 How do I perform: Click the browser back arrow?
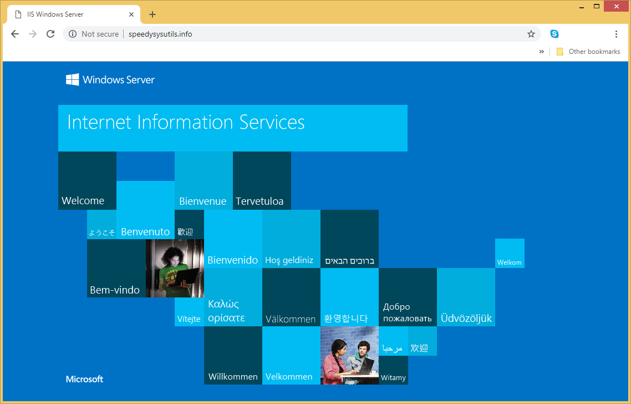(x=15, y=34)
